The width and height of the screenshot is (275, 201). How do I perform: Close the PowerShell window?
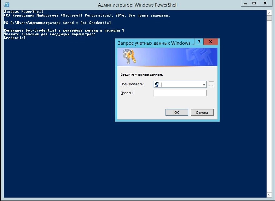tap(265, 3)
